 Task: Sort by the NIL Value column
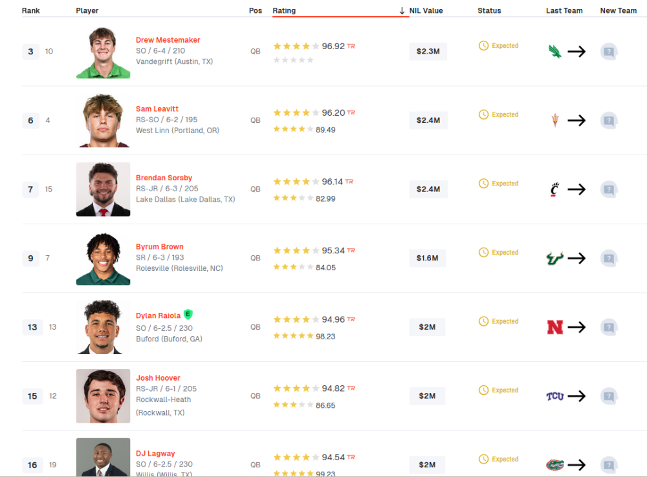[426, 10]
